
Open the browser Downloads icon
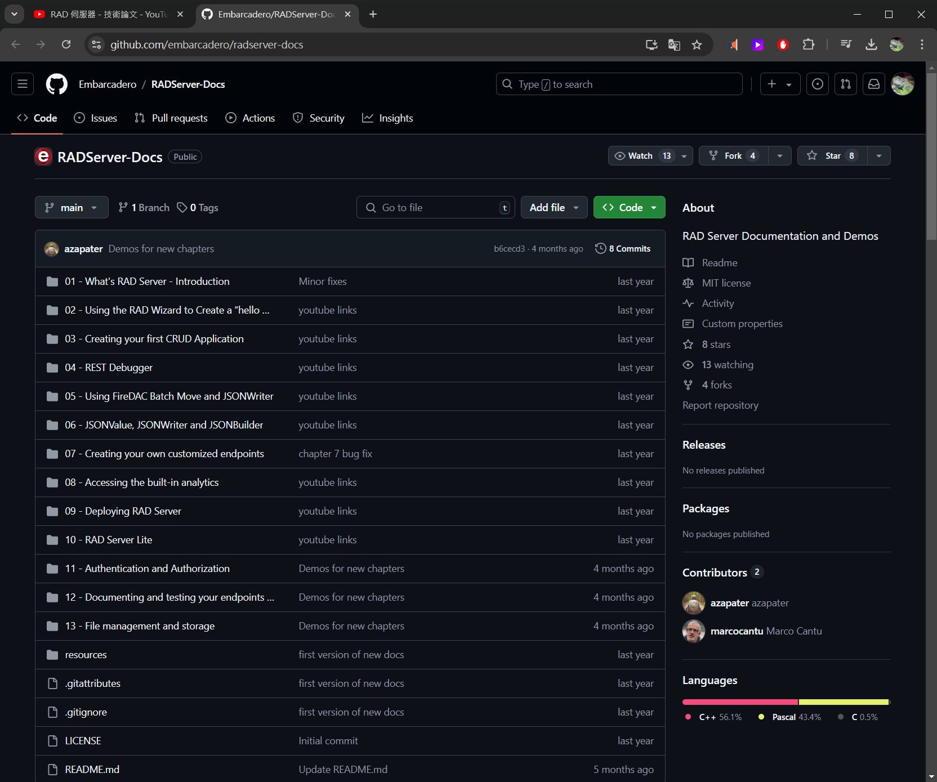pos(871,44)
